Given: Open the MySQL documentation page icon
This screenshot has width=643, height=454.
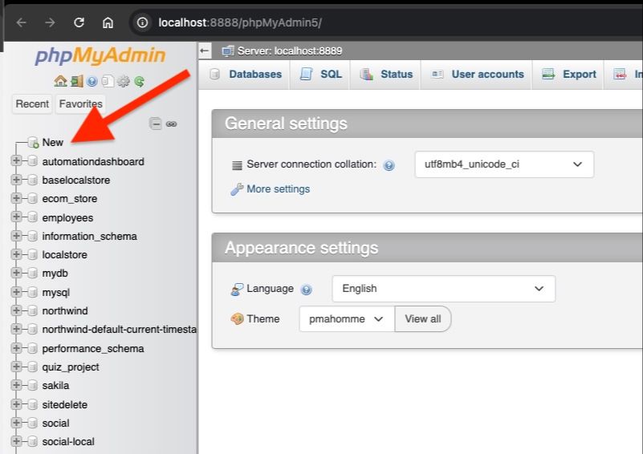Looking at the screenshot, I should (108, 81).
